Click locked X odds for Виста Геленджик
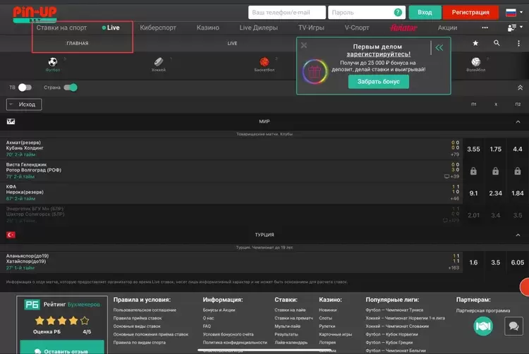The height and width of the screenshot is (354, 529). pos(495,171)
